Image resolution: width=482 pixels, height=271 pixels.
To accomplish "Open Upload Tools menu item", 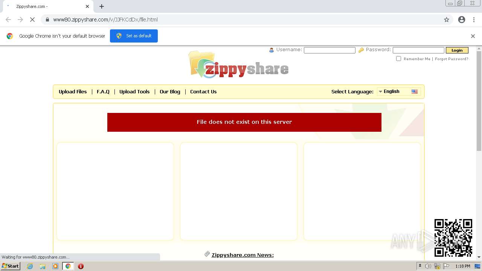I will pos(134,91).
